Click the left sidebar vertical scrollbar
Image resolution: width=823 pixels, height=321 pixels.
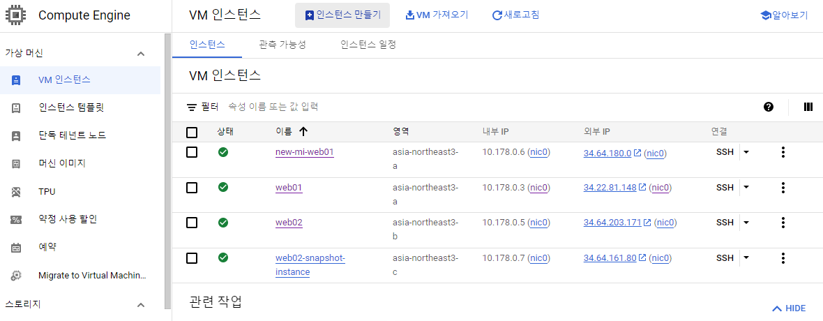(x=167, y=171)
